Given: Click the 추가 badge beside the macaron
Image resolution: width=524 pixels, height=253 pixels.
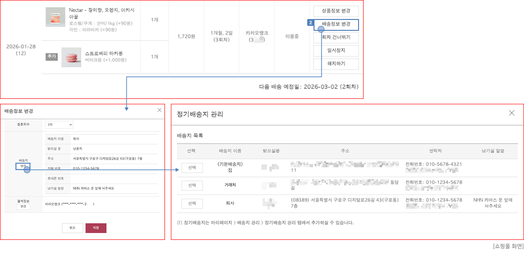Looking at the screenshot, I should [x=51, y=57].
